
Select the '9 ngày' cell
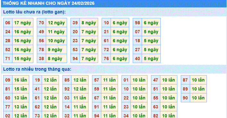pyautogui.click(x=56, y=50)
